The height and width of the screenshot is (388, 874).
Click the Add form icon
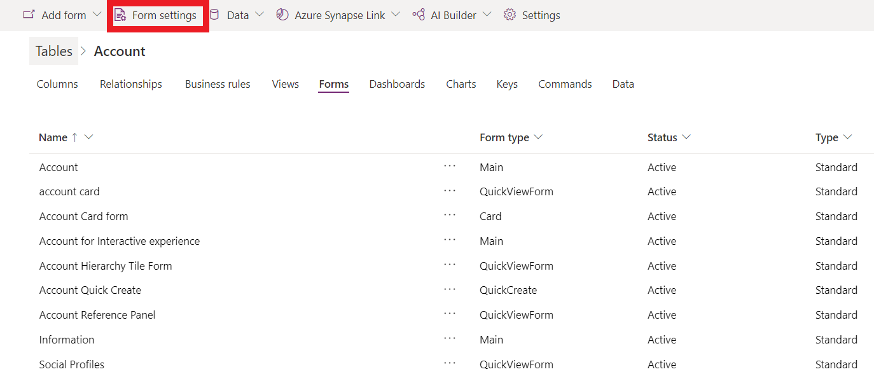coord(29,15)
